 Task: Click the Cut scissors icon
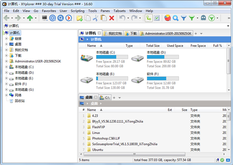pyautogui.click(x=96, y=18)
